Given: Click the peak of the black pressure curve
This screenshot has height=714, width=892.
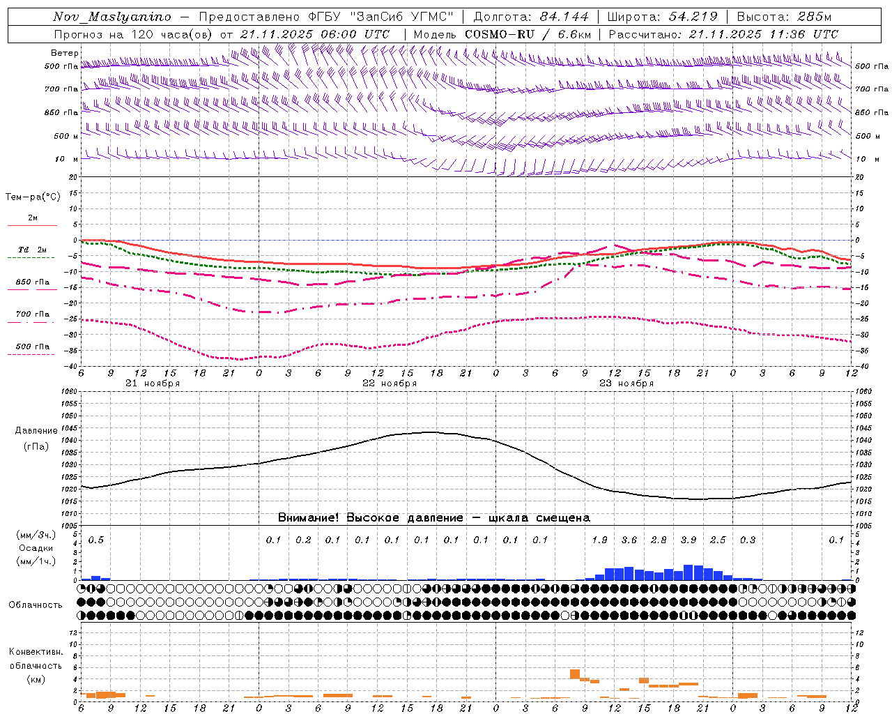Looking at the screenshot, I should point(431,432).
